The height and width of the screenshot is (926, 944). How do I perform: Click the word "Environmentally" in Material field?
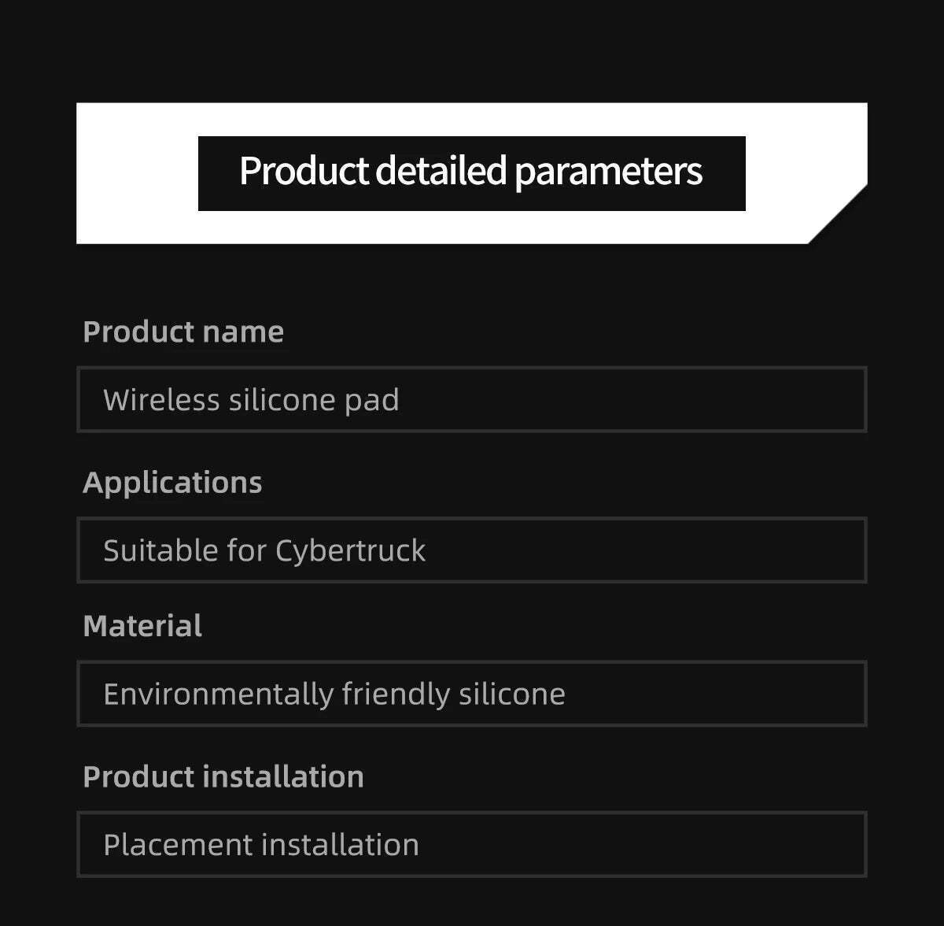[x=218, y=694]
